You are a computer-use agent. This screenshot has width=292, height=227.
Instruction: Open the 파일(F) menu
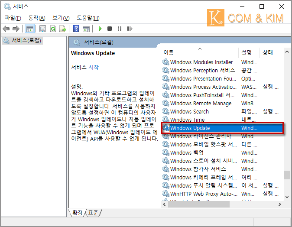tap(13, 18)
